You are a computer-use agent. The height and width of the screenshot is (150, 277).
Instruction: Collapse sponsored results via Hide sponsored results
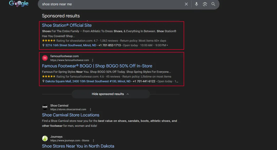pos(110,94)
